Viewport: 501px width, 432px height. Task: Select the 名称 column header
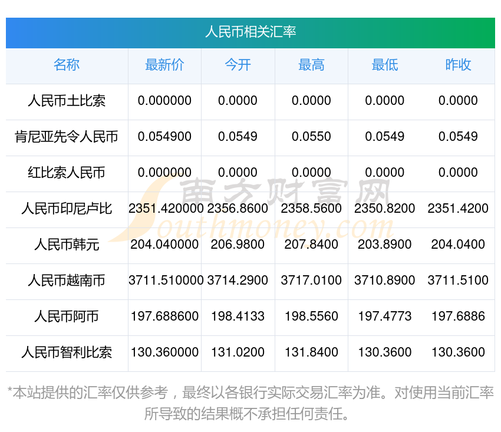pyautogui.click(x=67, y=65)
